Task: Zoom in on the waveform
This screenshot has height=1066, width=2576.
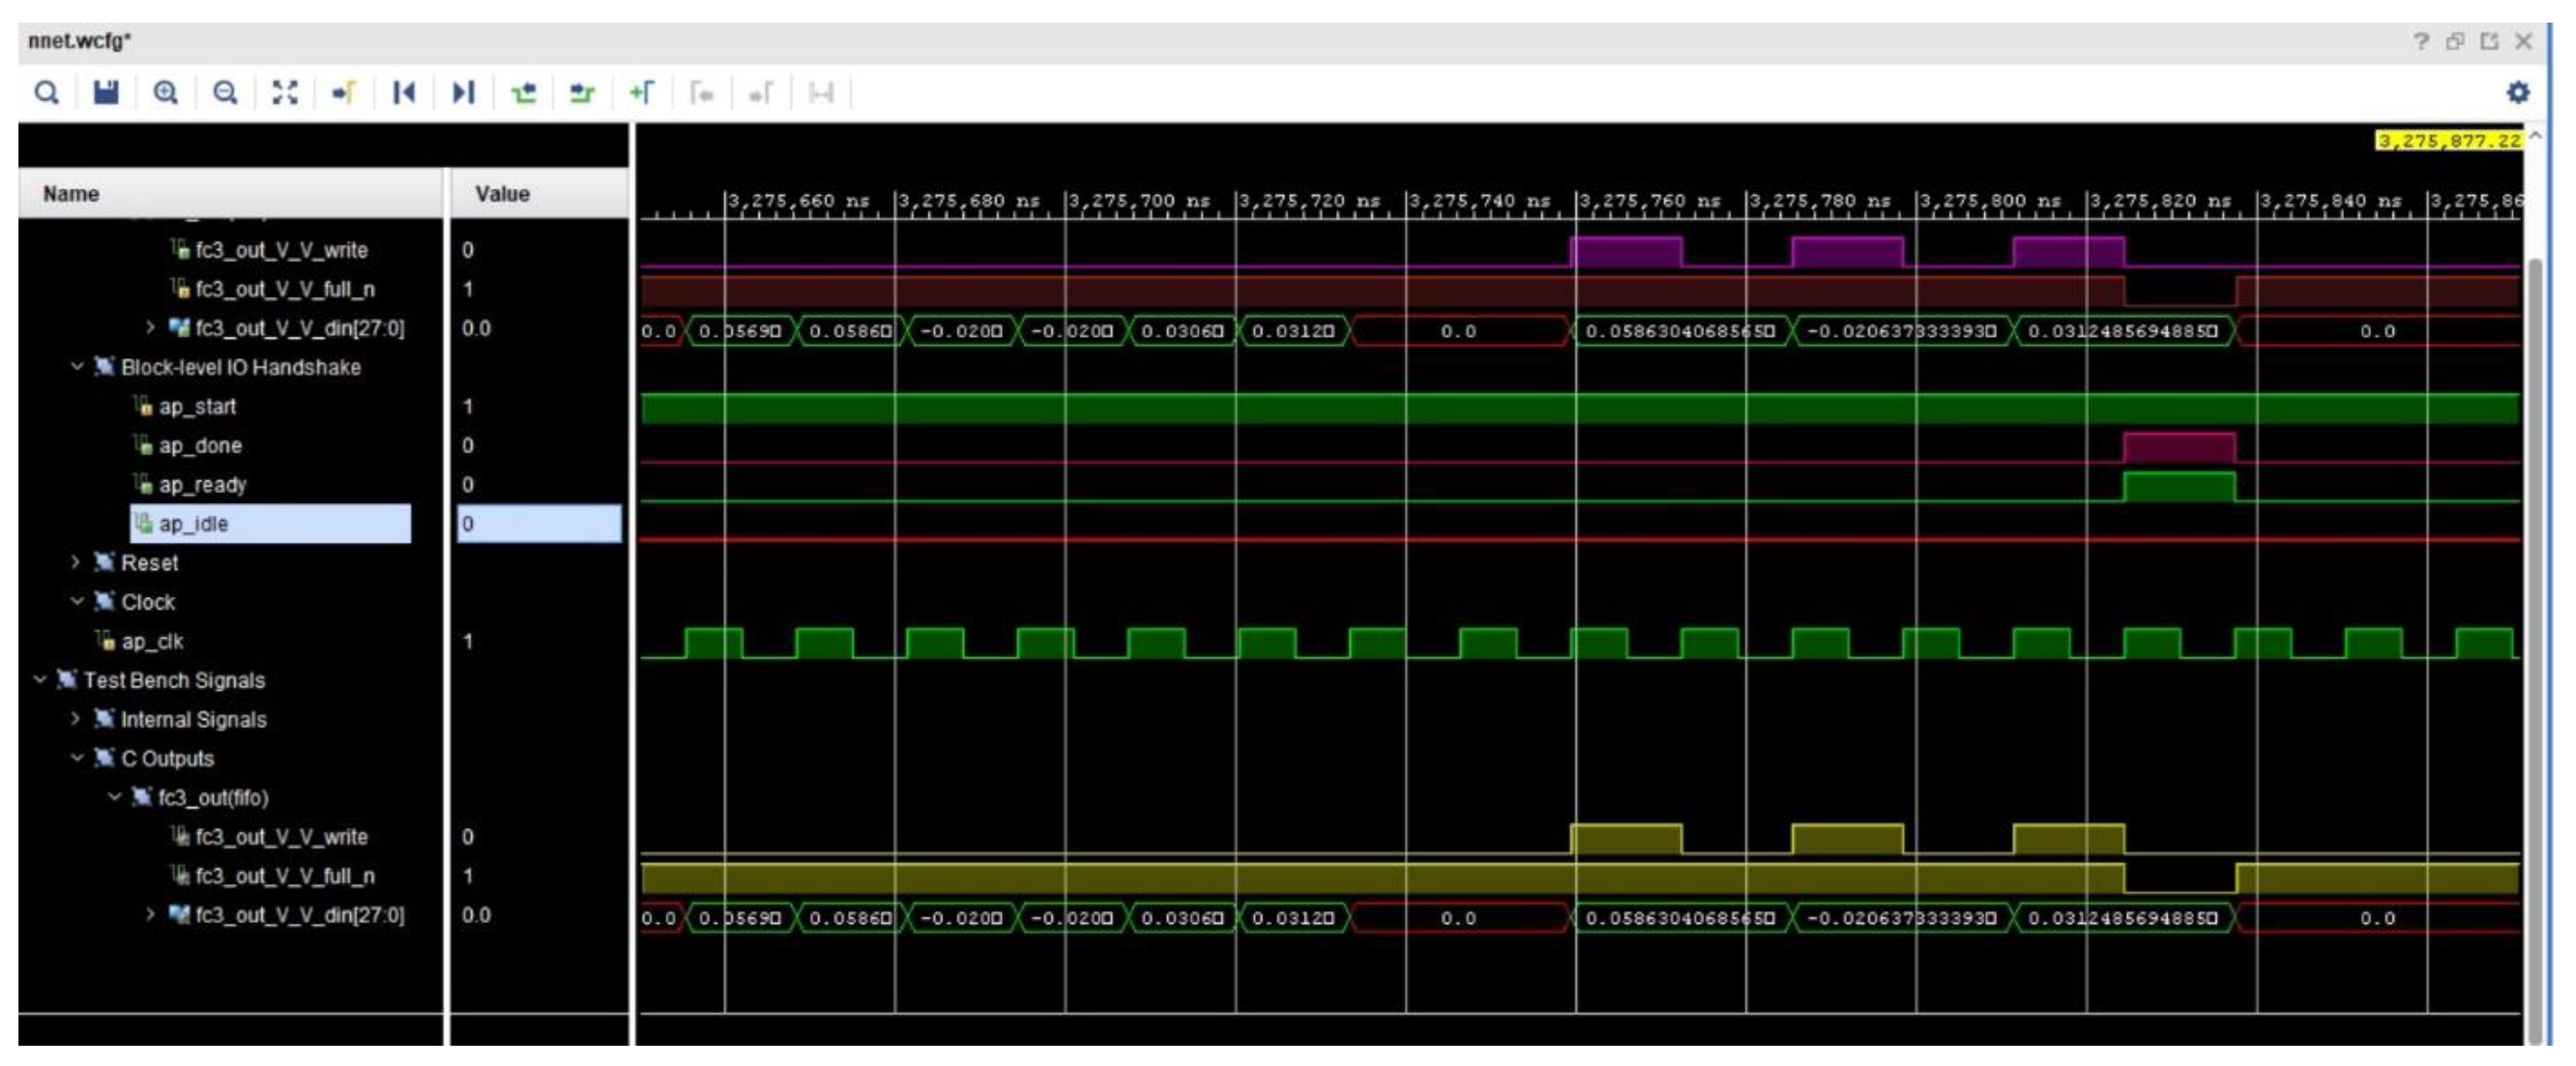Action: click(166, 93)
